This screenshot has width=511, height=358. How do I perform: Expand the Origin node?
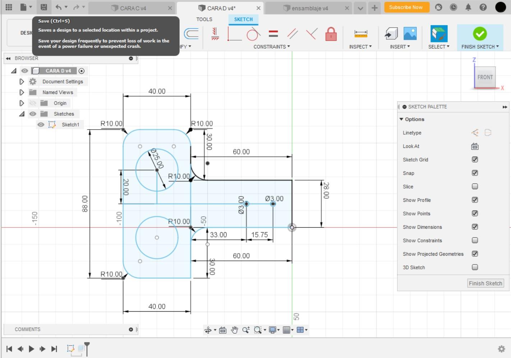click(x=22, y=103)
